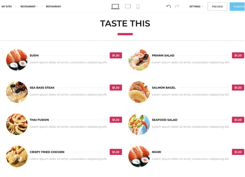245x177 pixels.
Task: Switch to mobile phone preview
Action: coord(138,6)
